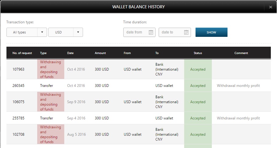Click the Amount column header

pos(100,53)
